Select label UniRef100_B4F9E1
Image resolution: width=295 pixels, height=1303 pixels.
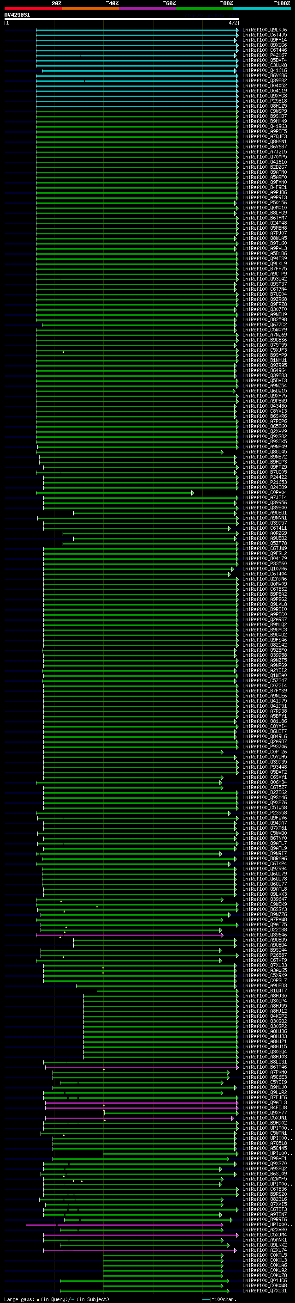(265, 187)
